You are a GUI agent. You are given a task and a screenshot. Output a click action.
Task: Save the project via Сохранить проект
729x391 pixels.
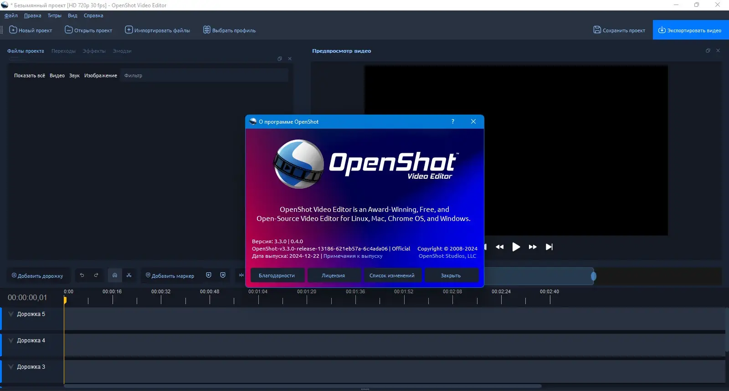[x=619, y=30]
